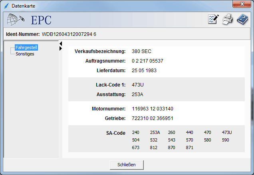Click the Motornummer value 116963 12 033140

152,109
